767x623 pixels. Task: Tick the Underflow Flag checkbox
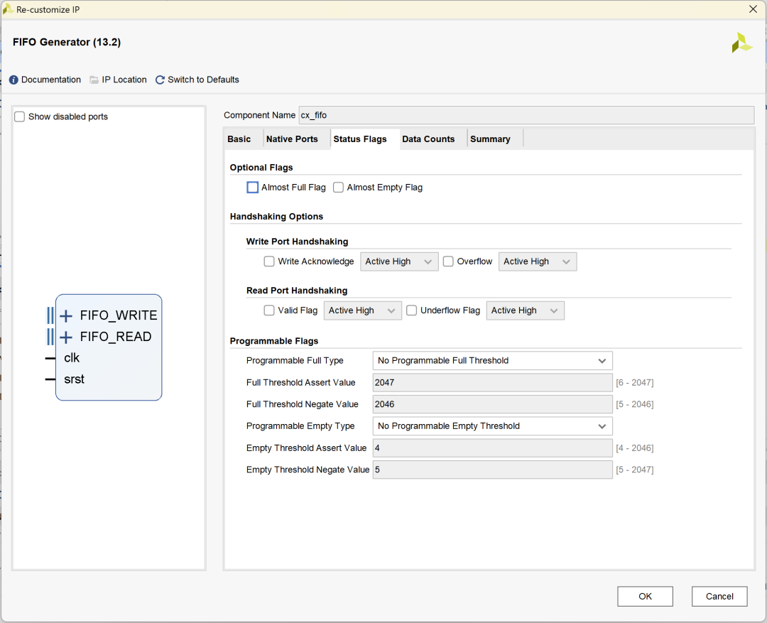412,310
